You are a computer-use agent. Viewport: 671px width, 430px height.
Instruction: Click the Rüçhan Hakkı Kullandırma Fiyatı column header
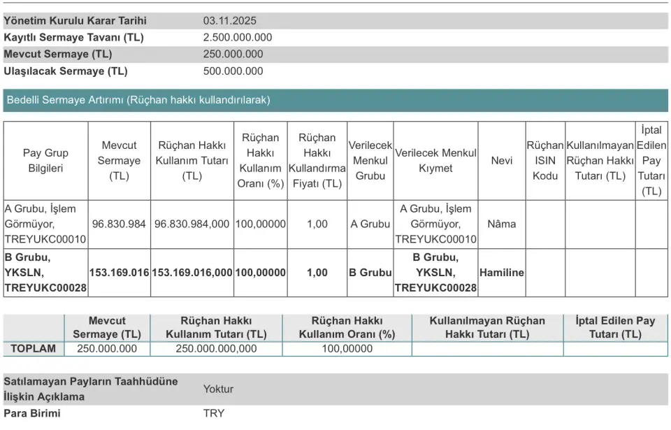click(317, 161)
